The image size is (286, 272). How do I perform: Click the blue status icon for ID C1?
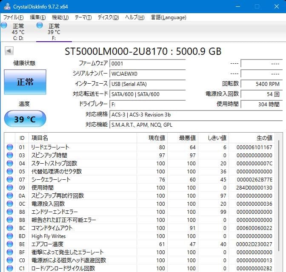(x=10, y=268)
